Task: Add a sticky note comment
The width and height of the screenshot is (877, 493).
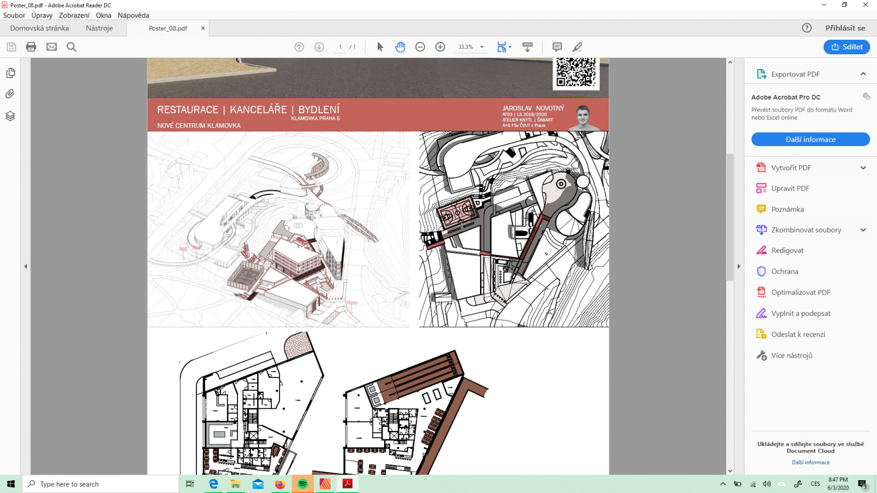Action: click(557, 47)
